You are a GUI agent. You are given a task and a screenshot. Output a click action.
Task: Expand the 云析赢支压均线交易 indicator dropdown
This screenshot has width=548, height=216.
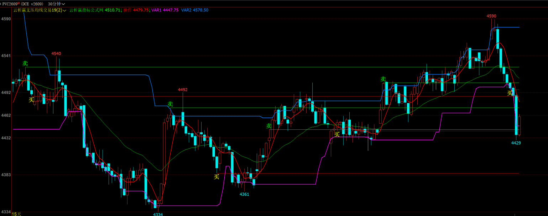[65, 10]
